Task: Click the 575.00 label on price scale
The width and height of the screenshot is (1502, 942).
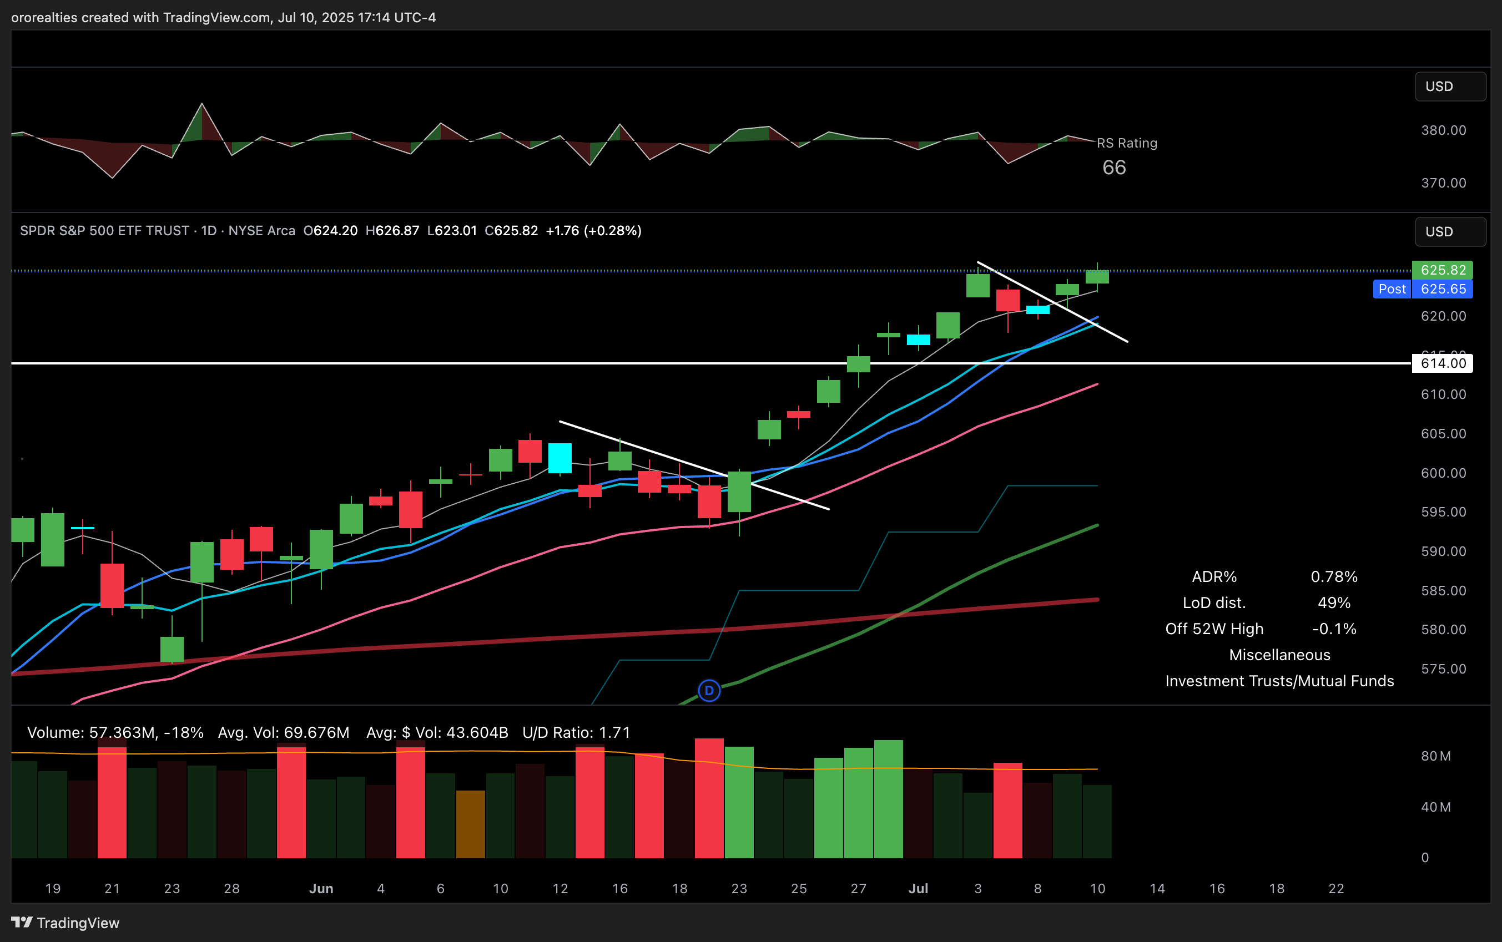Action: (1443, 668)
